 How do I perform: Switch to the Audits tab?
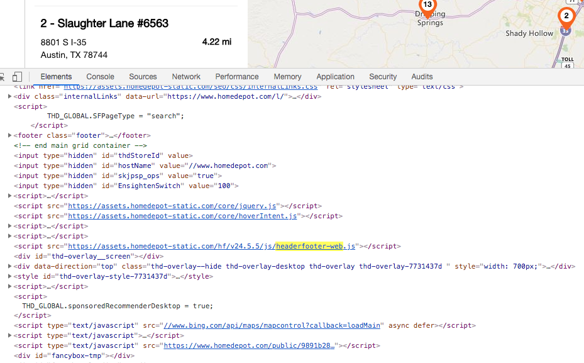tap(422, 77)
